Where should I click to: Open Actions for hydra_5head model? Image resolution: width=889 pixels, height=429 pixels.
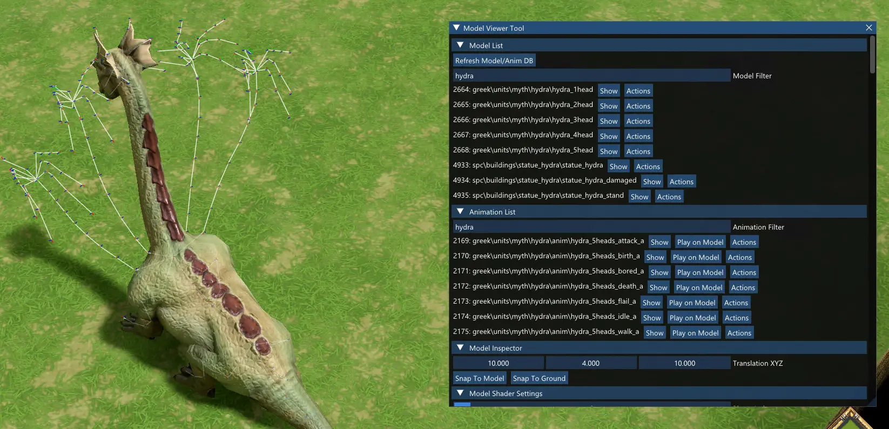pos(638,151)
